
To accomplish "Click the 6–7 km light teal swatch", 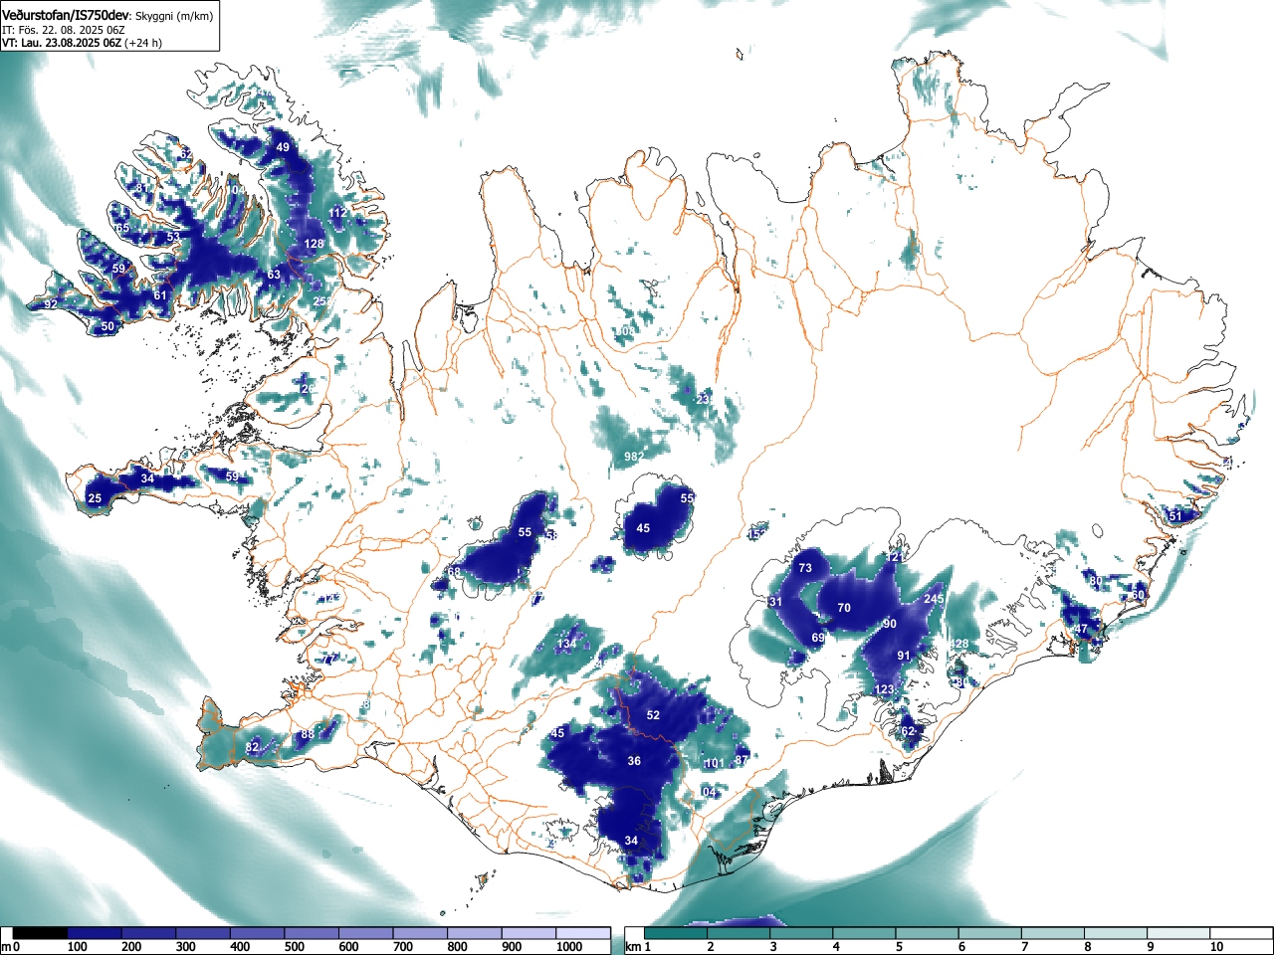I will tap(992, 933).
